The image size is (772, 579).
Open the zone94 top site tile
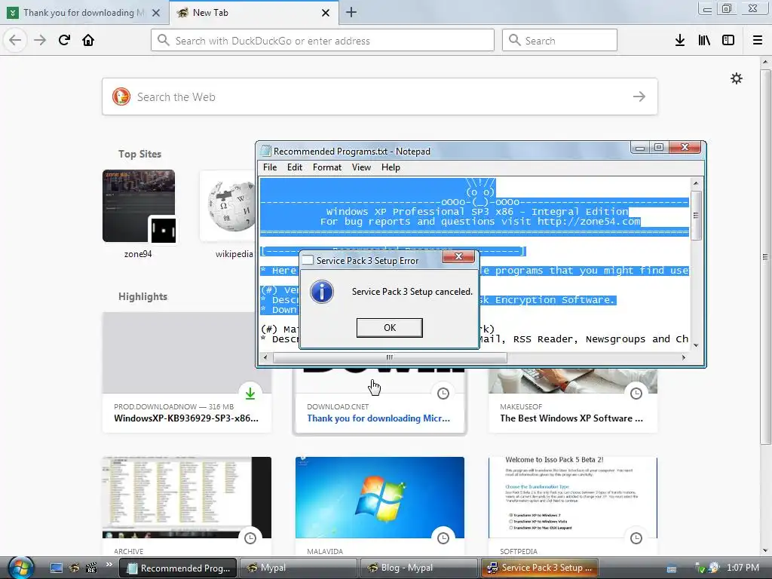click(x=139, y=207)
